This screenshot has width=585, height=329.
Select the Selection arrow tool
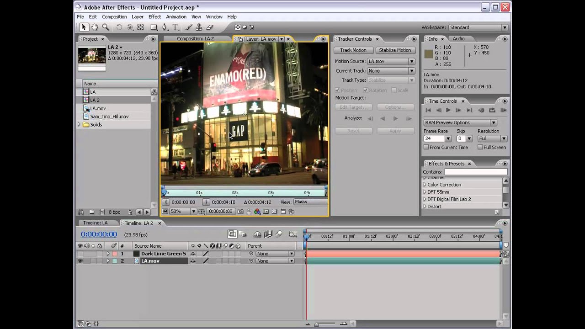coord(84,27)
